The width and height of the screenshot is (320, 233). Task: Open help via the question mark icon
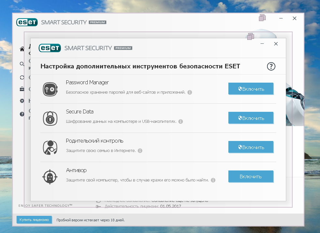(x=271, y=66)
